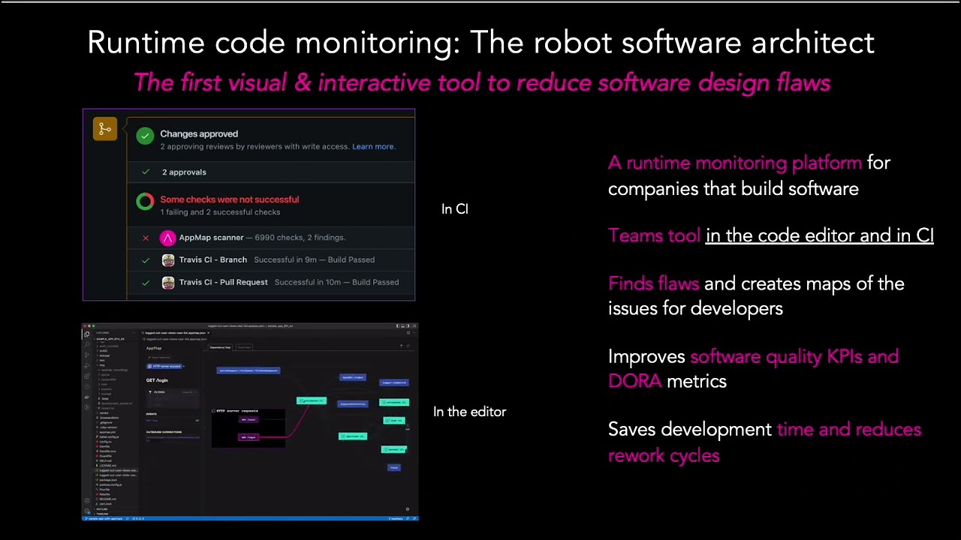Click the yellow merge branch icon

(x=105, y=128)
